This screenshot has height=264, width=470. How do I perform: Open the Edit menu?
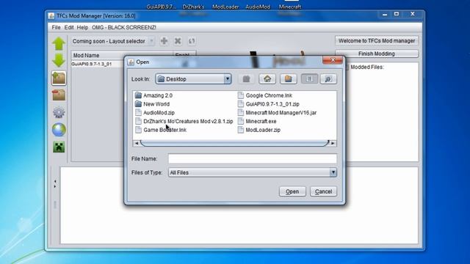69,27
